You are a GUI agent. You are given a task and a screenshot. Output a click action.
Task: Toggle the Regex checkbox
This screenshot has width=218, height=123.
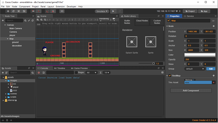[x=76, y=73]
